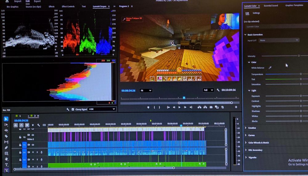Image resolution: width=308 pixels, height=176 pixels.
Task: Expand the Creative section
Action: point(245,128)
